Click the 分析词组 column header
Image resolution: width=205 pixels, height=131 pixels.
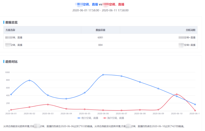coord(190,30)
